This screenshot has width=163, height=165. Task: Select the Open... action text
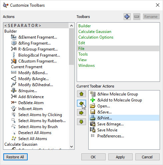(x=104, y=106)
